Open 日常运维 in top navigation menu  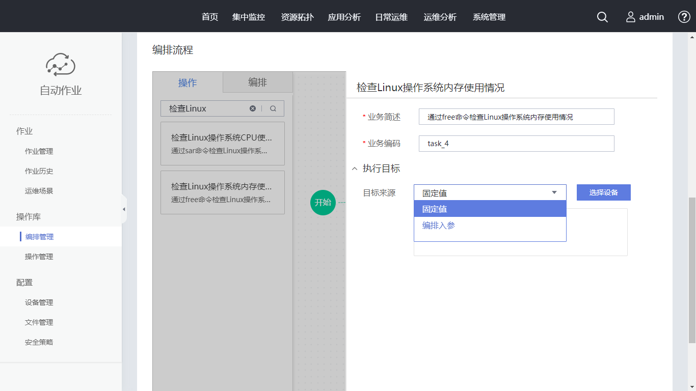point(391,17)
